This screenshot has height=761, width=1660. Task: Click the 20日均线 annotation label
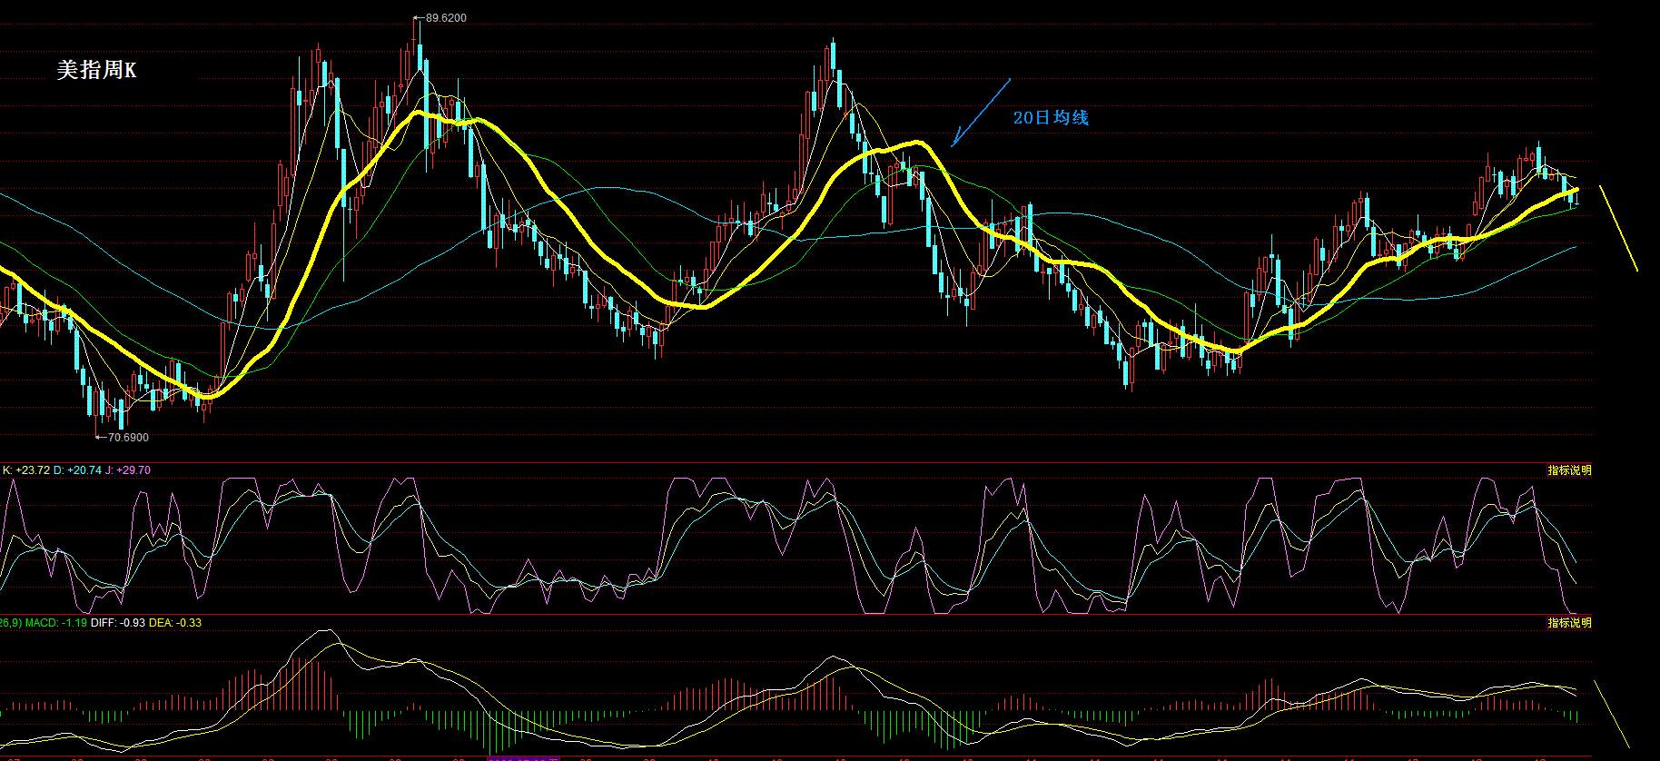[x=1051, y=117]
